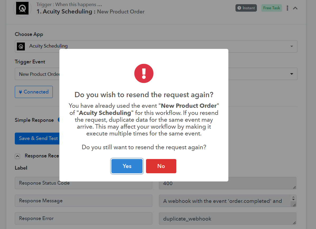
Task: Click the Response Message scroll stepper arrows
Action: pyautogui.click(x=294, y=198)
